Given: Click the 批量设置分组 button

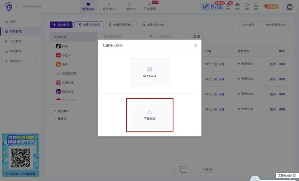Looking at the screenshot, I should click(x=153, y=25).
